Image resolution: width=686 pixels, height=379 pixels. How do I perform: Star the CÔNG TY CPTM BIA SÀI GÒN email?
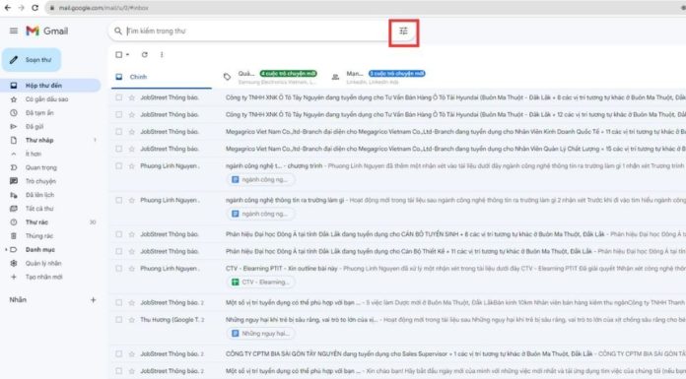coord(132,354)
